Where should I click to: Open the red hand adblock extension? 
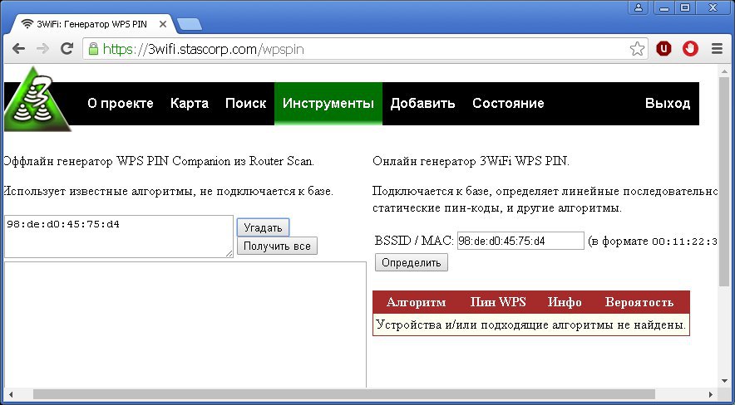pos(690,48)
